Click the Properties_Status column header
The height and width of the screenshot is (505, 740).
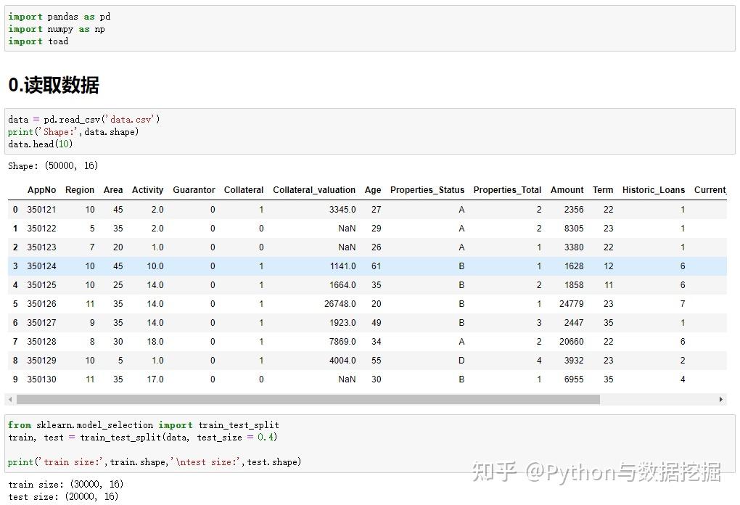[x=427, y=189]
